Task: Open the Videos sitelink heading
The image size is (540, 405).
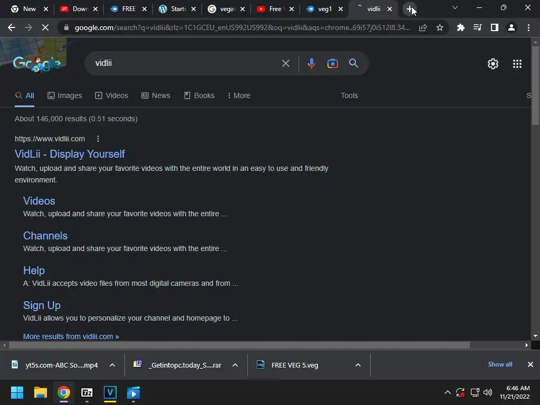Action: pos(39,201)
